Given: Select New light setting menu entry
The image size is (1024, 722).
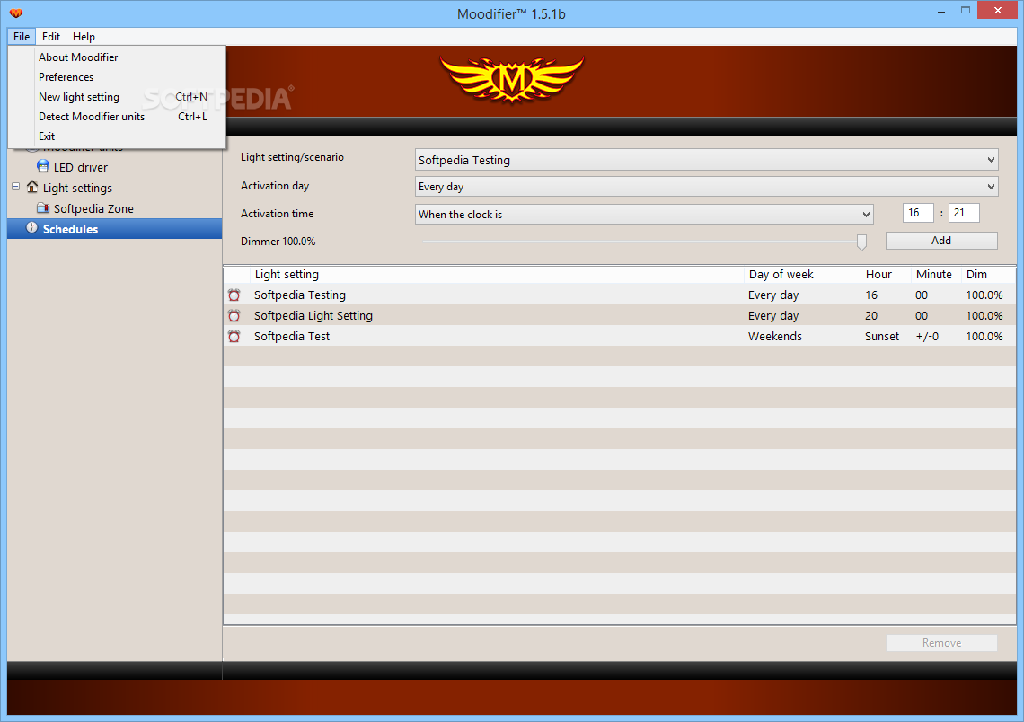Looking at the screenshot, I should coord(118,97).
